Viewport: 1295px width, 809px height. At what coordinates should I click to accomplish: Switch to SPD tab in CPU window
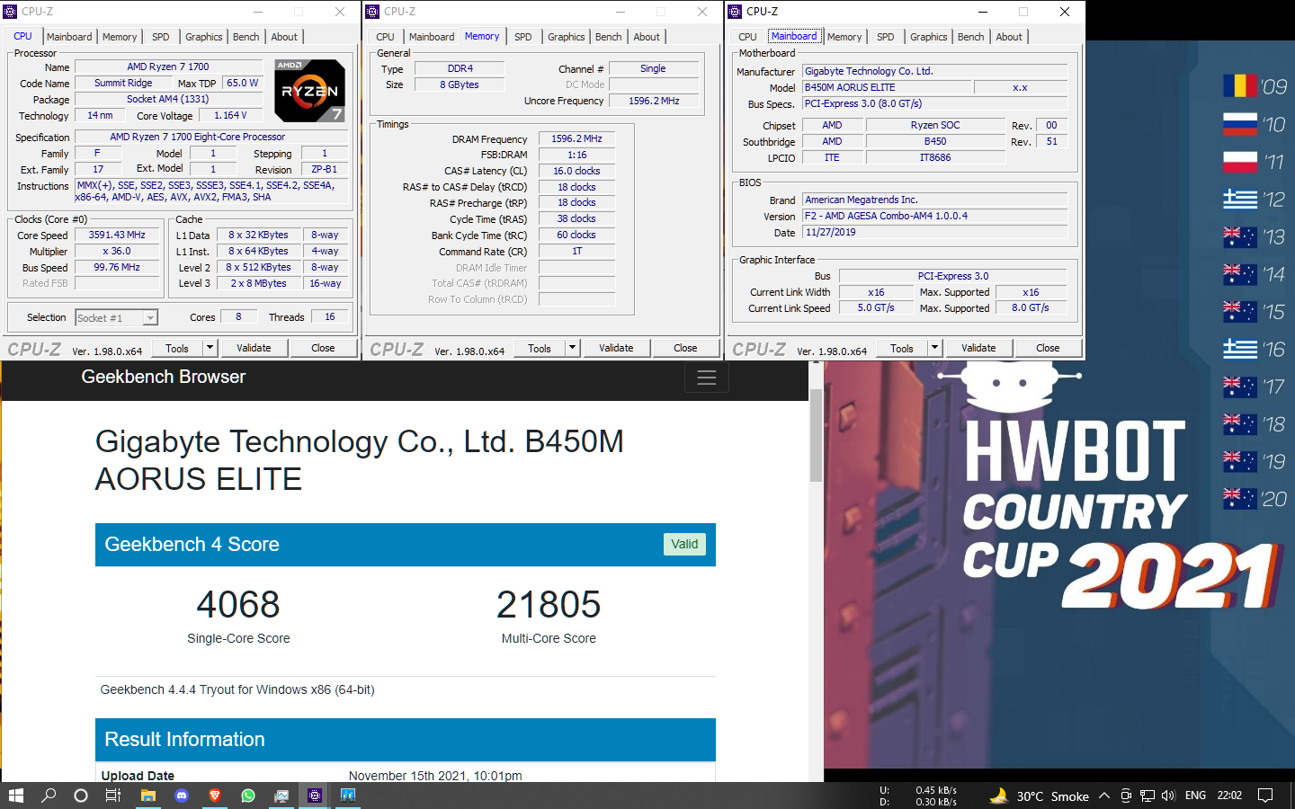(x=160, y=37)
